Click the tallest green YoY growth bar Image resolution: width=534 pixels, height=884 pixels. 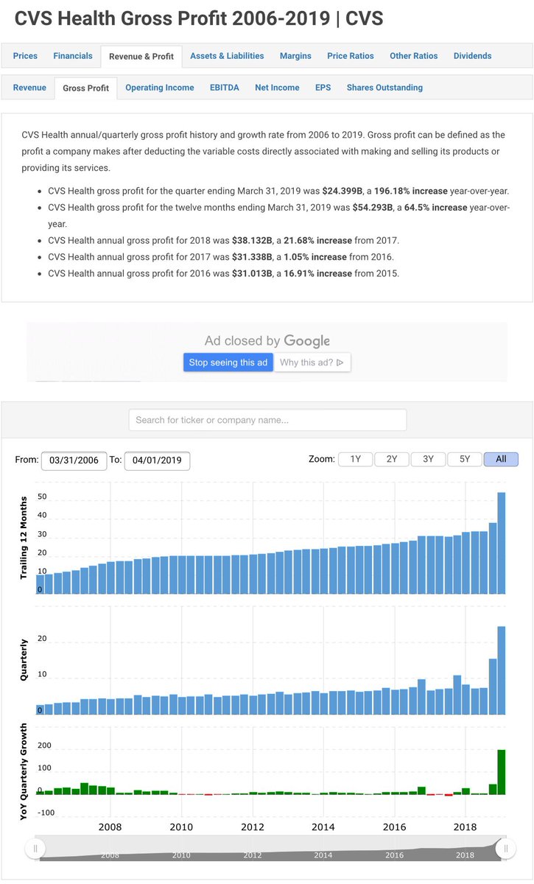coord(502,772)
